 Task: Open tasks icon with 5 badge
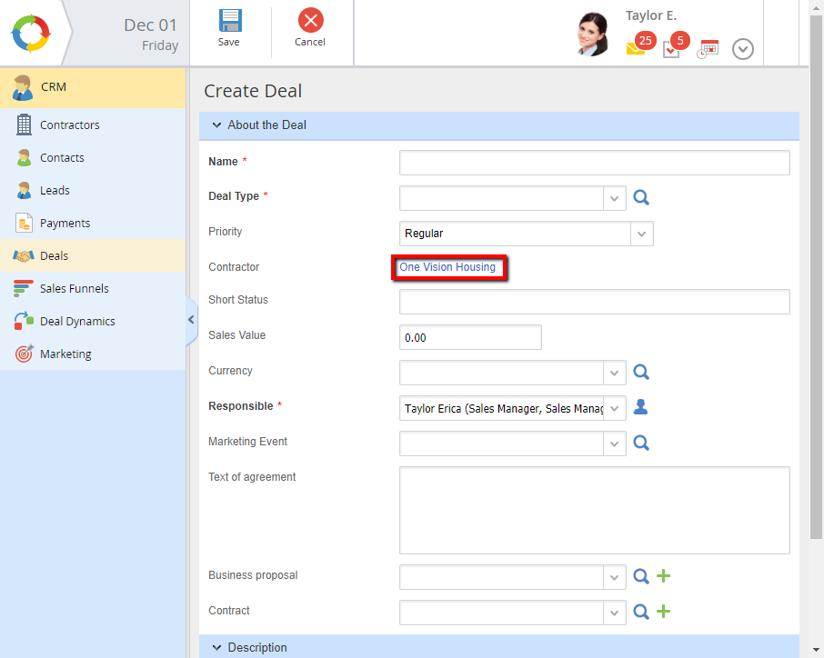[x=672, y=49]
